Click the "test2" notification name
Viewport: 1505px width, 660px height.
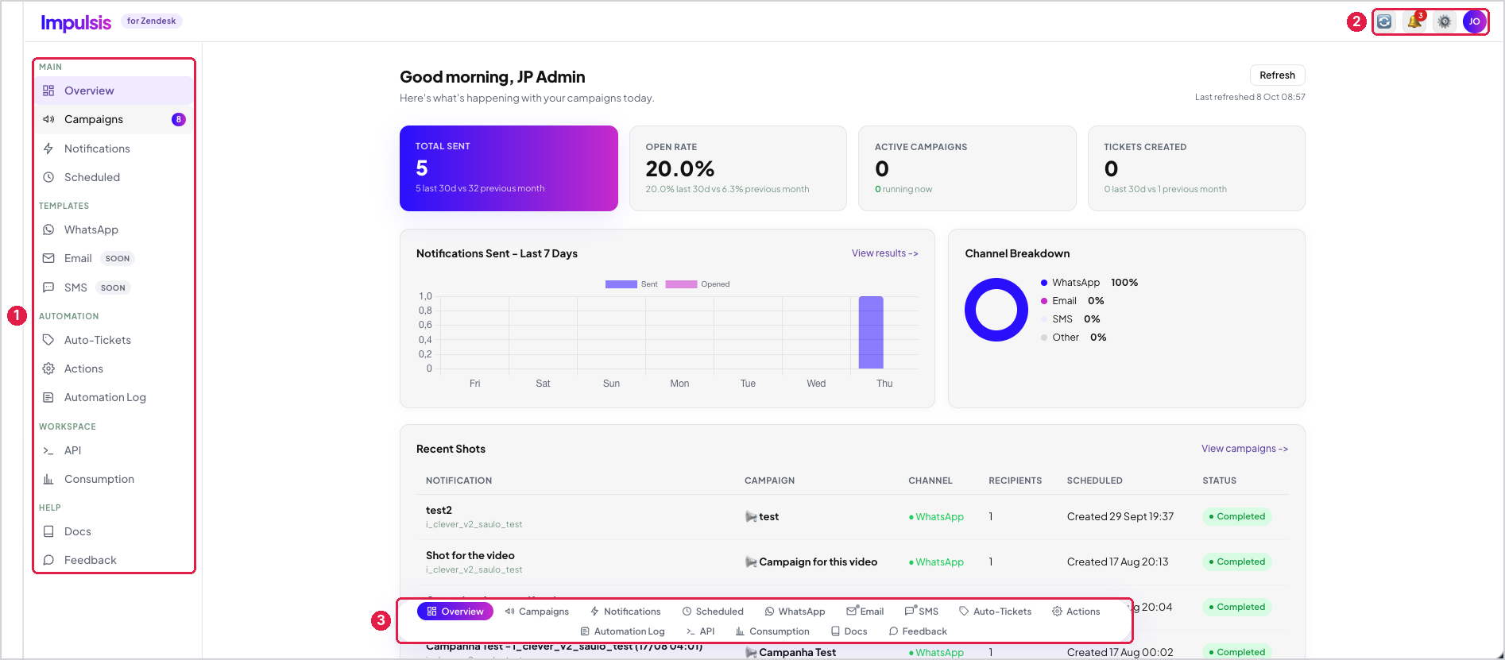(x=439, y=511)
